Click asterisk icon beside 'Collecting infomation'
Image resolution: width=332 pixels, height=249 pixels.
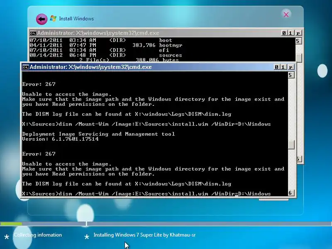[7, 237]
